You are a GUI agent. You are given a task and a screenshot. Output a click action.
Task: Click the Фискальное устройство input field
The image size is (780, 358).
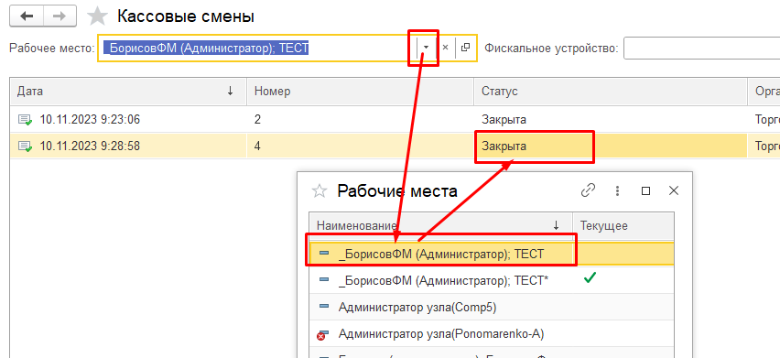coord(701,48)
